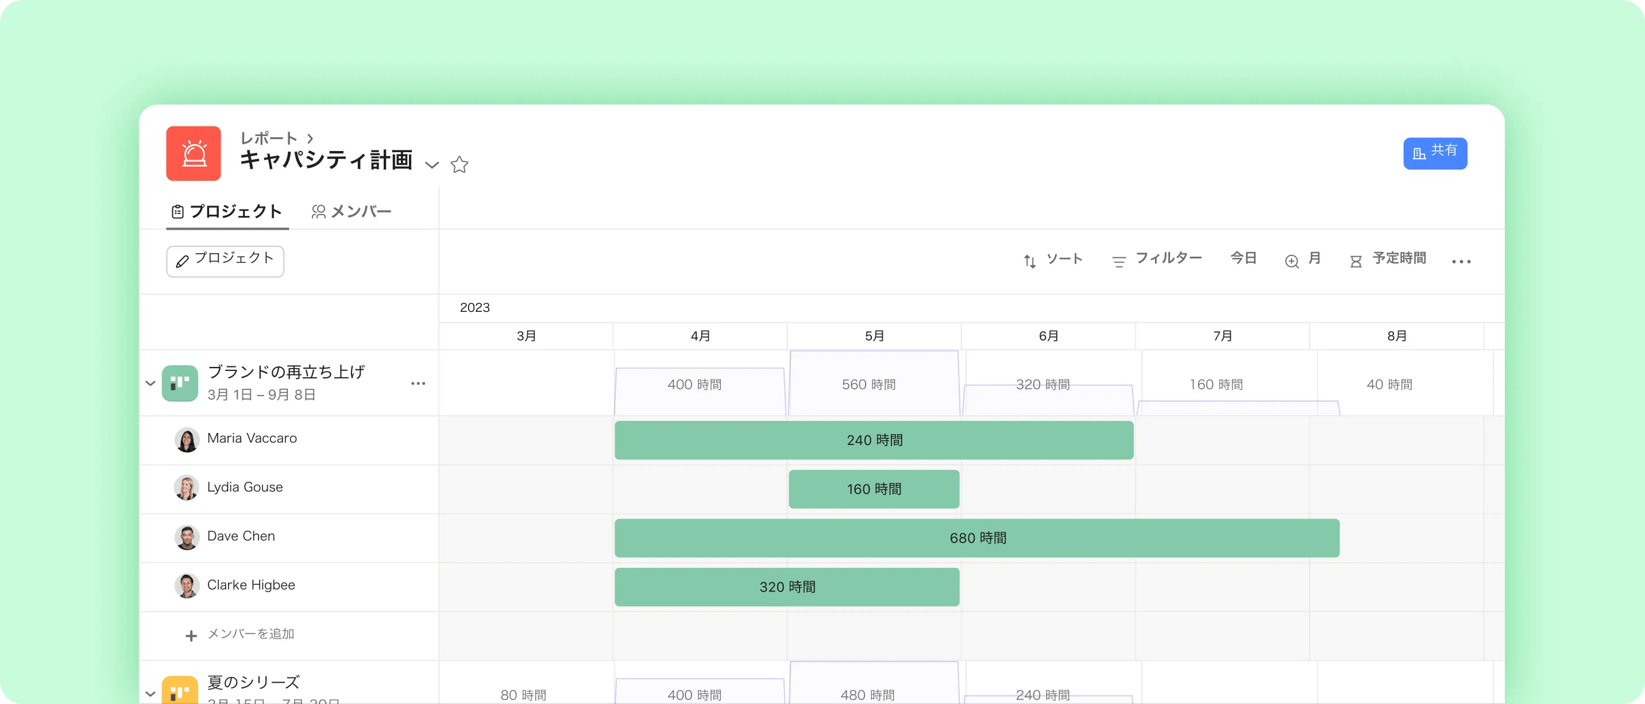This screenshot has height=704, width=1645.
Task: Open the 夏のシリーズ project name
Action: (253, 682)
